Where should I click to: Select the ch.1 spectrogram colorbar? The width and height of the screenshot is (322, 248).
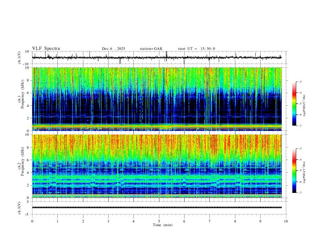294,104
